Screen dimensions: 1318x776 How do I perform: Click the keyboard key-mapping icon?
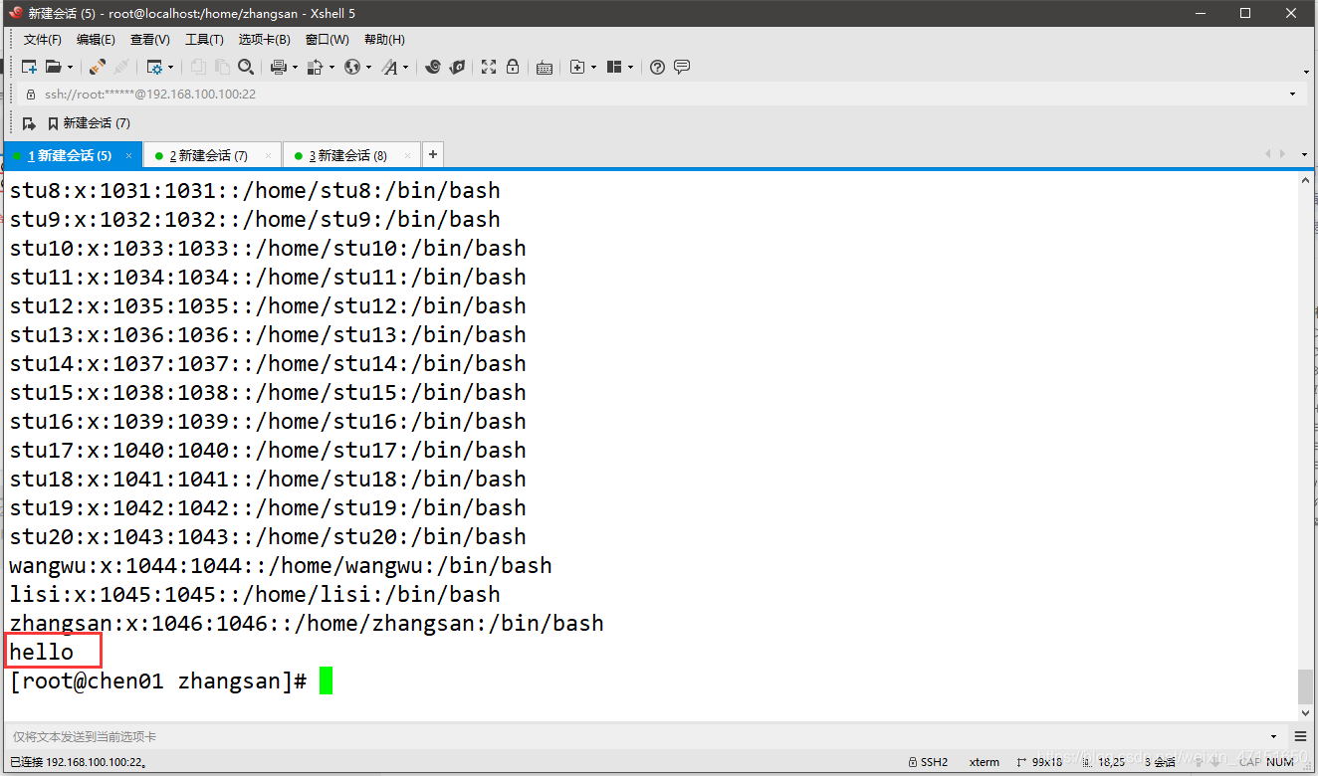tap(545, 67)
